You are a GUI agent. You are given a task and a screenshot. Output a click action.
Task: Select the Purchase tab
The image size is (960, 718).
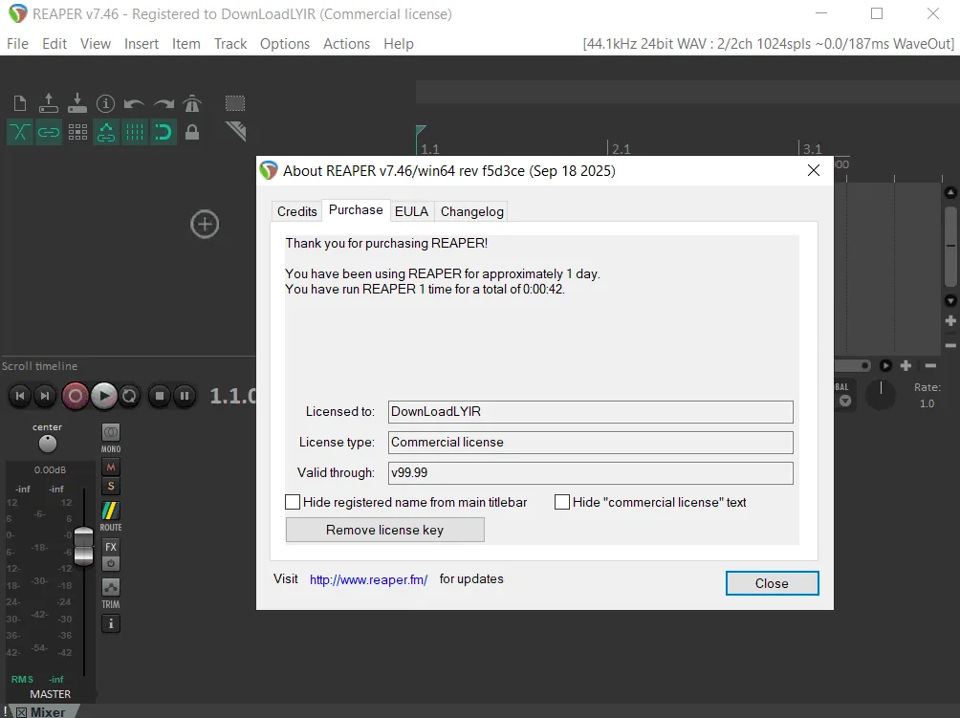(356, 210)
